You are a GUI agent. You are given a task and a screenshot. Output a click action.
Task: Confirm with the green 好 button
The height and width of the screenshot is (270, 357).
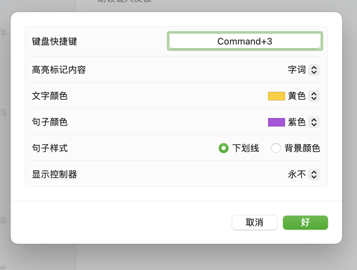pyautogui.click(x=305, y=223)
